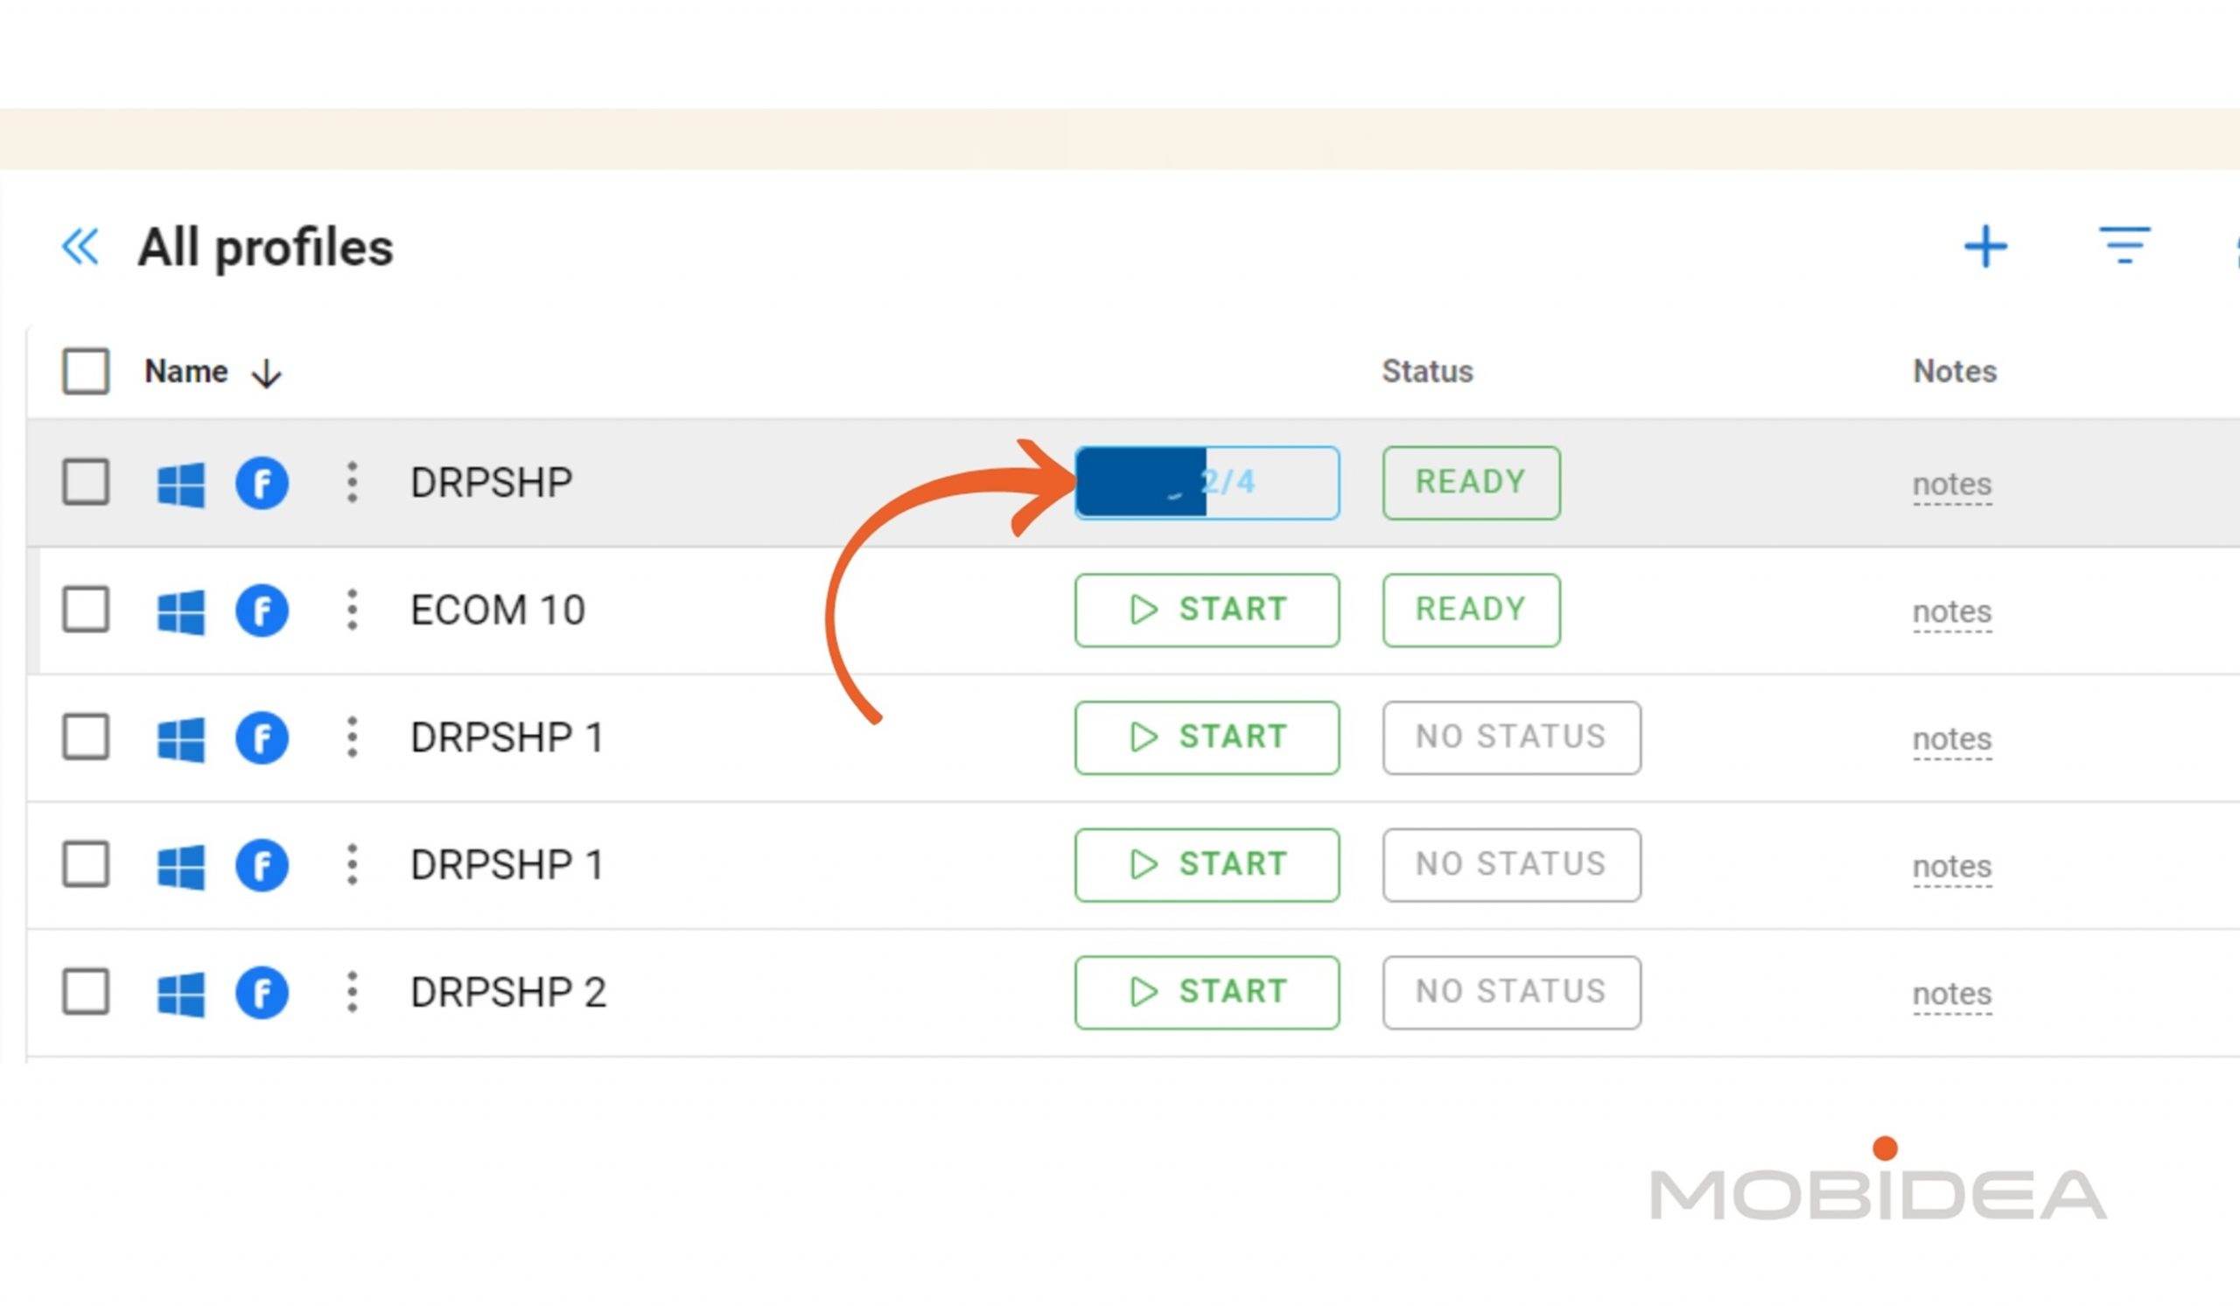
Task: Click the Status column header
Action: 1426,372
